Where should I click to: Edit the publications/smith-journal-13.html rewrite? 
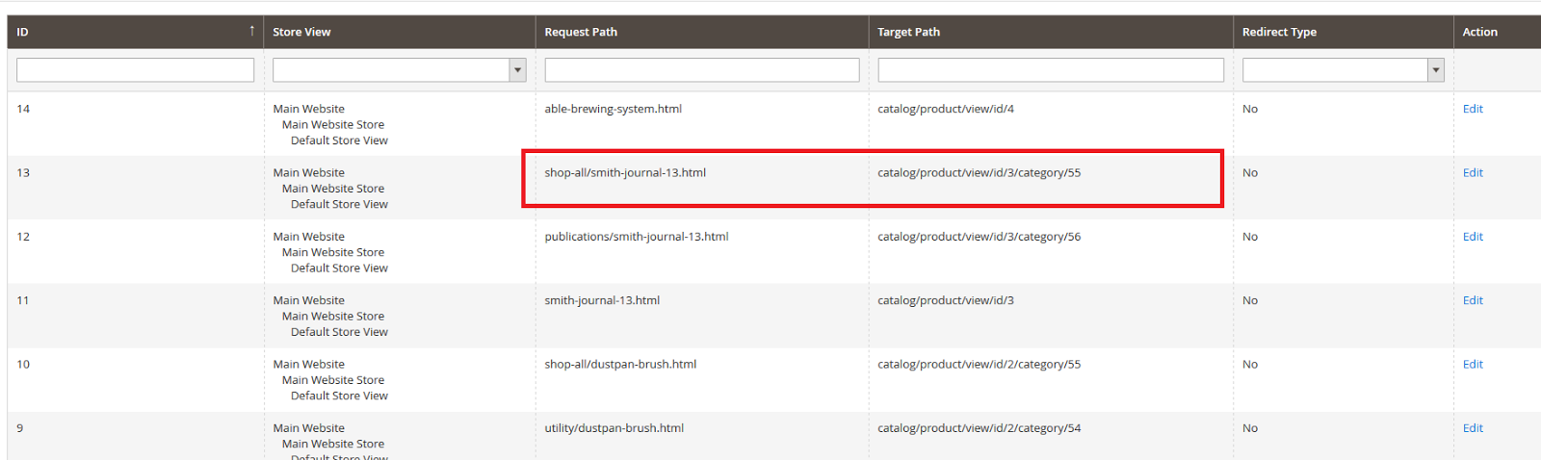(1473, 237)
